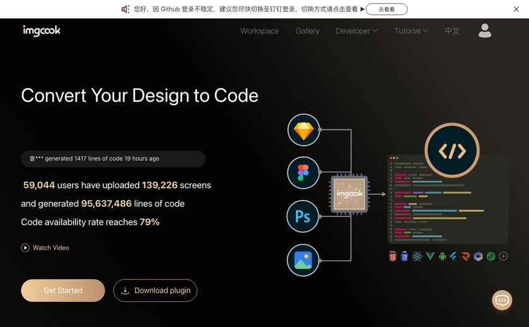The image size is (529, 327).
Task: Expand the Developer dropdown menu
Action: point(356,31)
